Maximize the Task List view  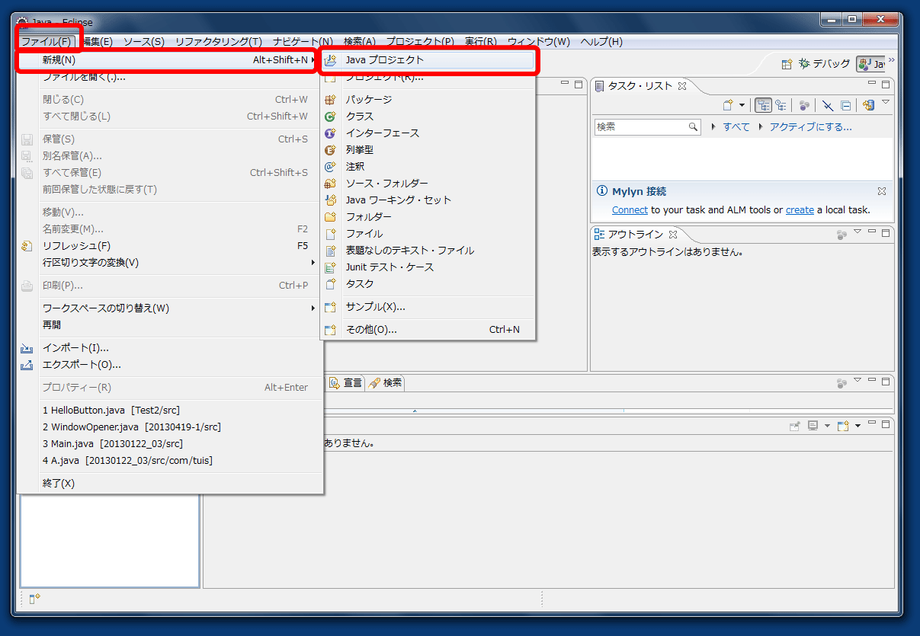pyautogui.click(x=885, y=85)
